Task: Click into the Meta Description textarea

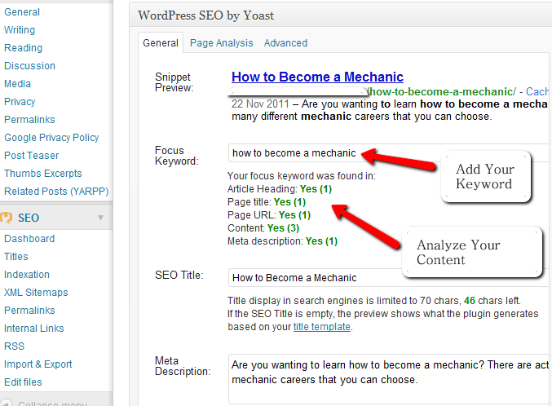Action: tap(390, 379)
